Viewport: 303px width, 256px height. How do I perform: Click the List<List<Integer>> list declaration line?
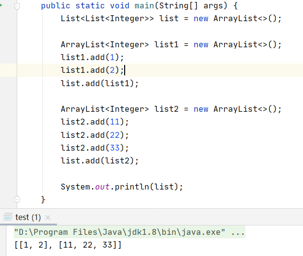[x=171, y=19]
